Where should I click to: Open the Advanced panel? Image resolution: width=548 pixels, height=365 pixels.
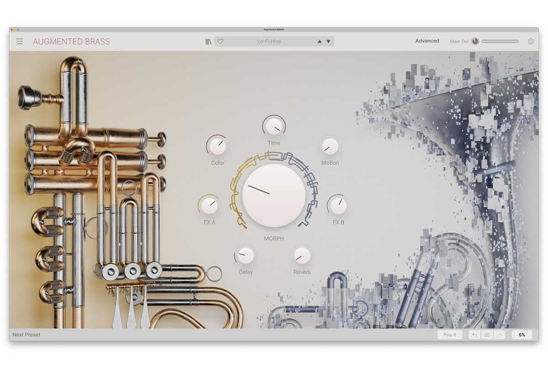[427, 41]
